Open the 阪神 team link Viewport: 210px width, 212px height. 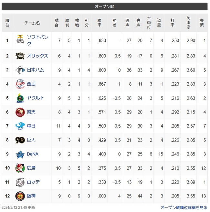(x=31, y=196)
